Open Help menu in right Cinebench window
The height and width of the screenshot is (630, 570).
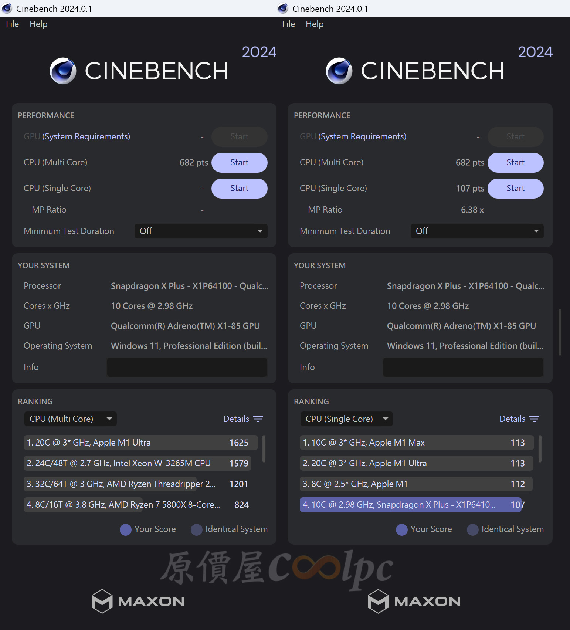[315, 24]
